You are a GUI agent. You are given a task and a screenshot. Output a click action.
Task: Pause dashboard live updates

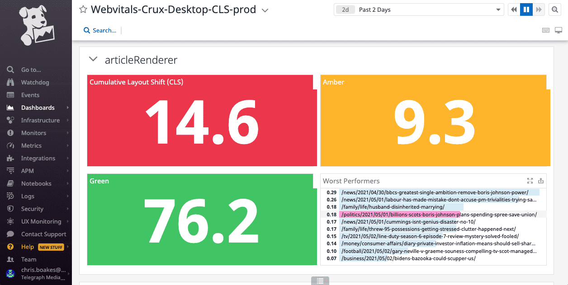click(x=526, y=9)
